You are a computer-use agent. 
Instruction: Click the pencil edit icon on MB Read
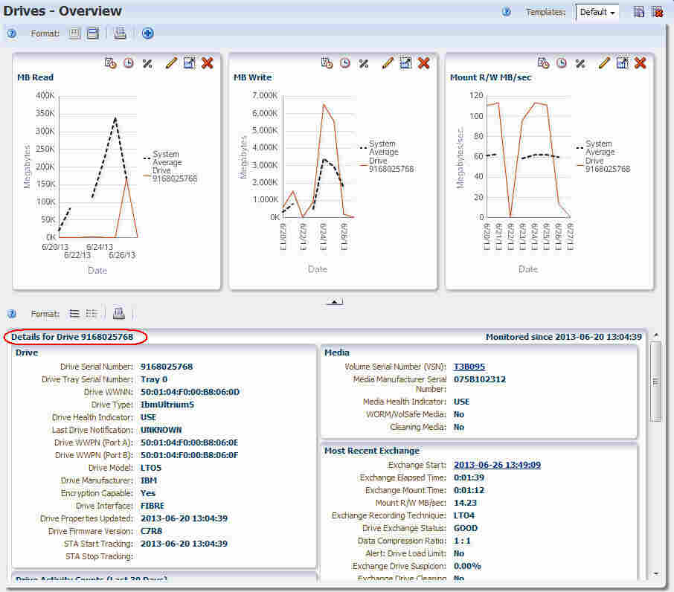pyautogui.click(x=171, y=63)
